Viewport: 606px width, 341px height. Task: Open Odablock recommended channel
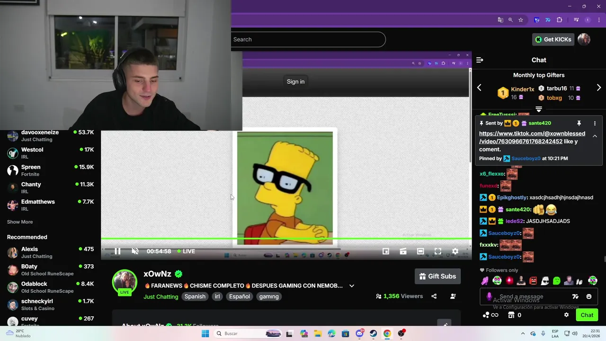(50, 287)
